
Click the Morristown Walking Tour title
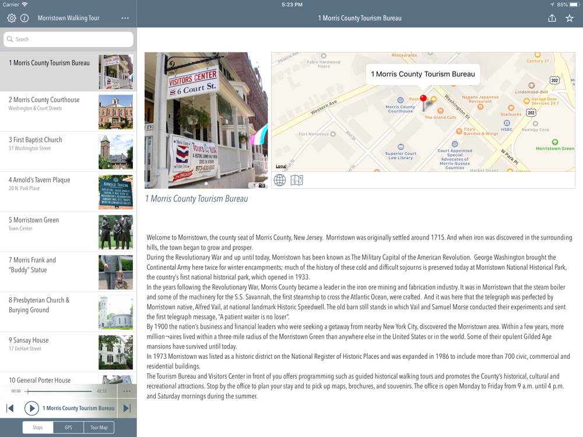pos(68,18)
